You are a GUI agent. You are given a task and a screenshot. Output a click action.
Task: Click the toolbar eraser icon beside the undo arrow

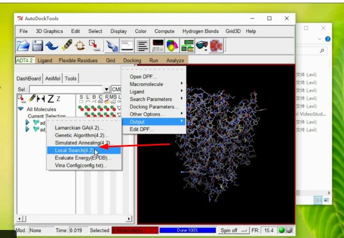point(67,45)
